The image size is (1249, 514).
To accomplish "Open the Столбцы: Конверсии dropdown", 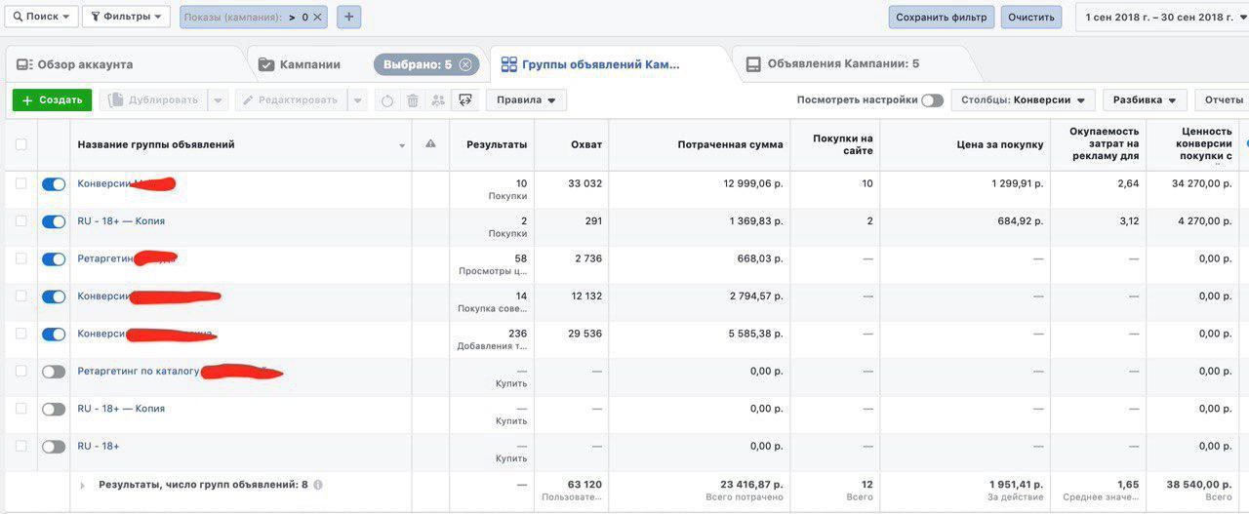I will click(1024, 100).
